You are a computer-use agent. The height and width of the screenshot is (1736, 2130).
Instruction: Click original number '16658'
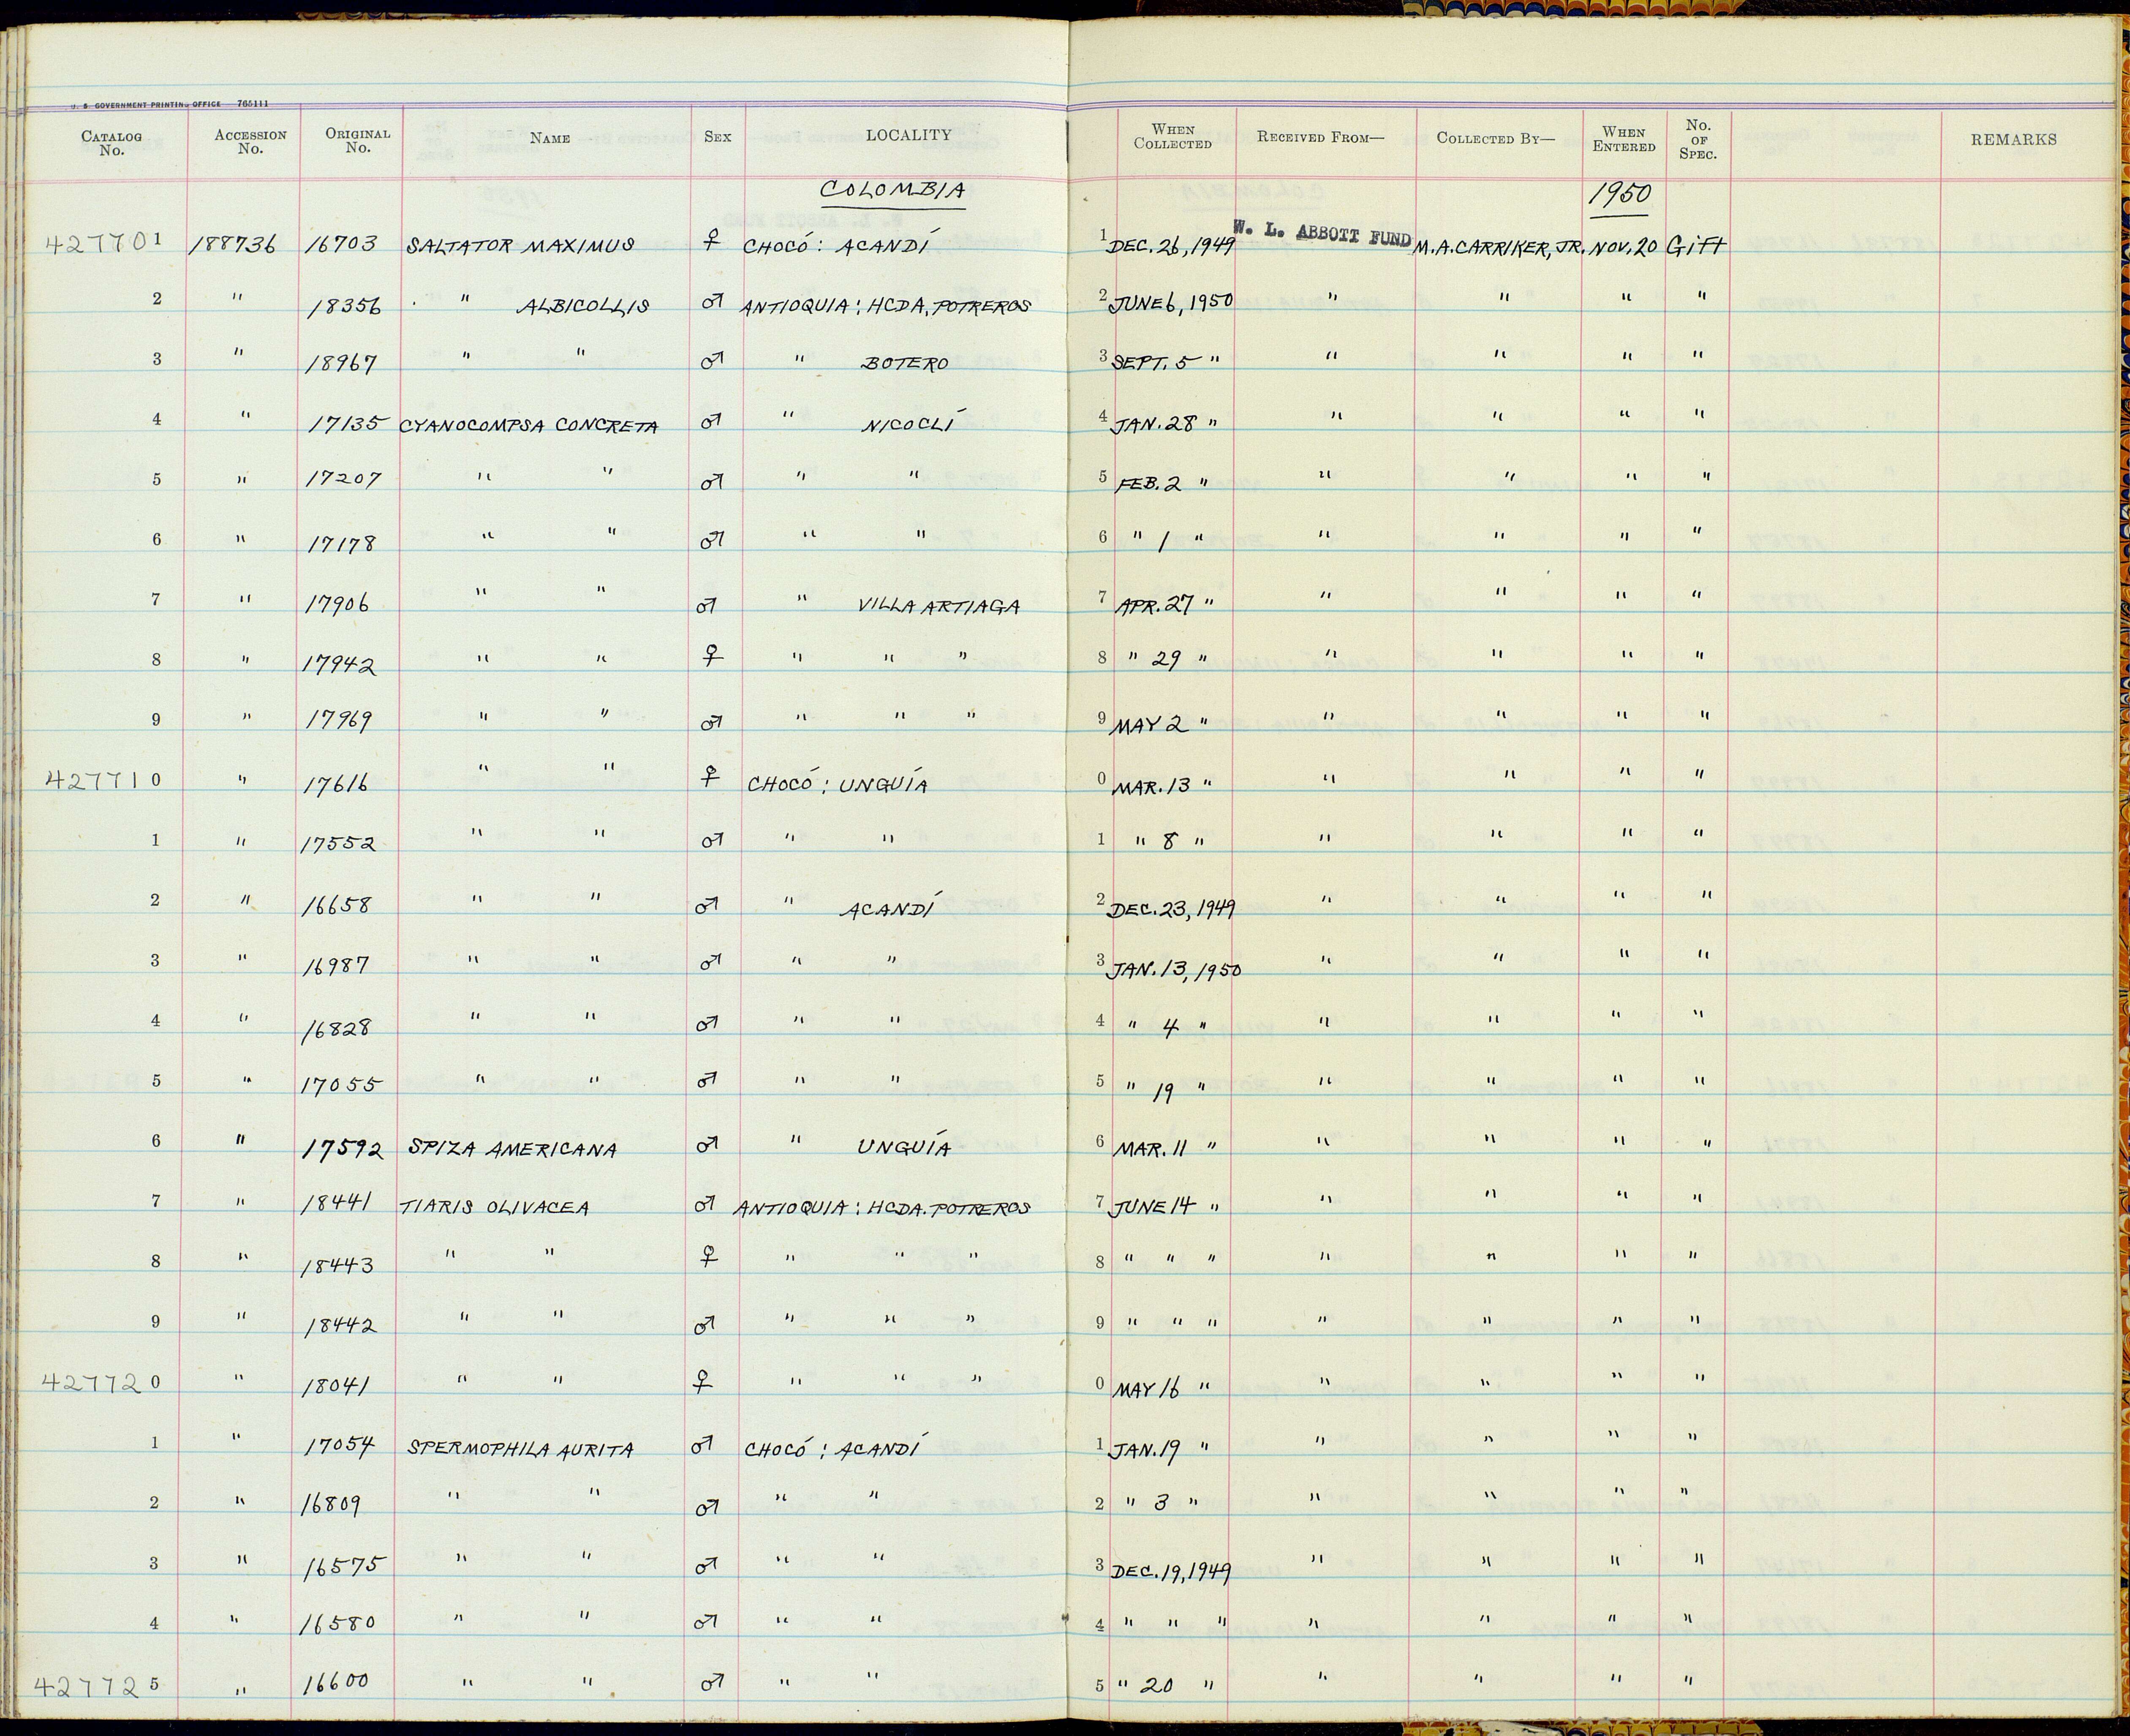[x=336, y=904]
